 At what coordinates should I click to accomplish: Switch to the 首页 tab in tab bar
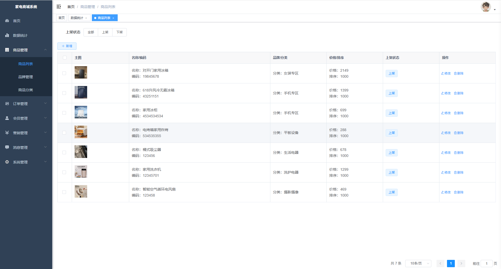click(x=62, y=18)
